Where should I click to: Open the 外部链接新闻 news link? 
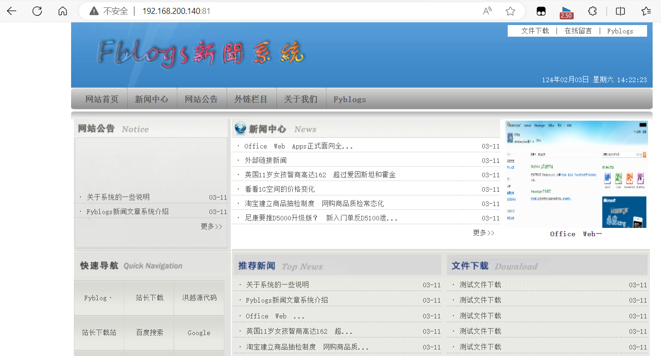pos(266,160)
